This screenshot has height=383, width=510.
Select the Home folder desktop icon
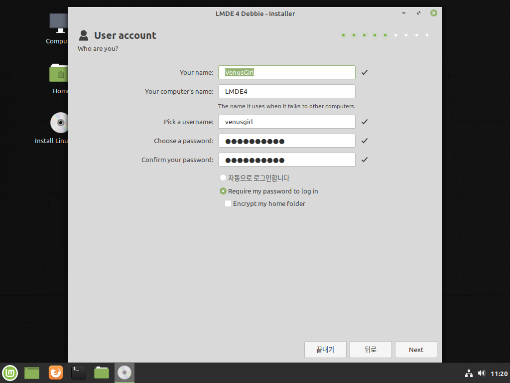[x=59, y=79]
